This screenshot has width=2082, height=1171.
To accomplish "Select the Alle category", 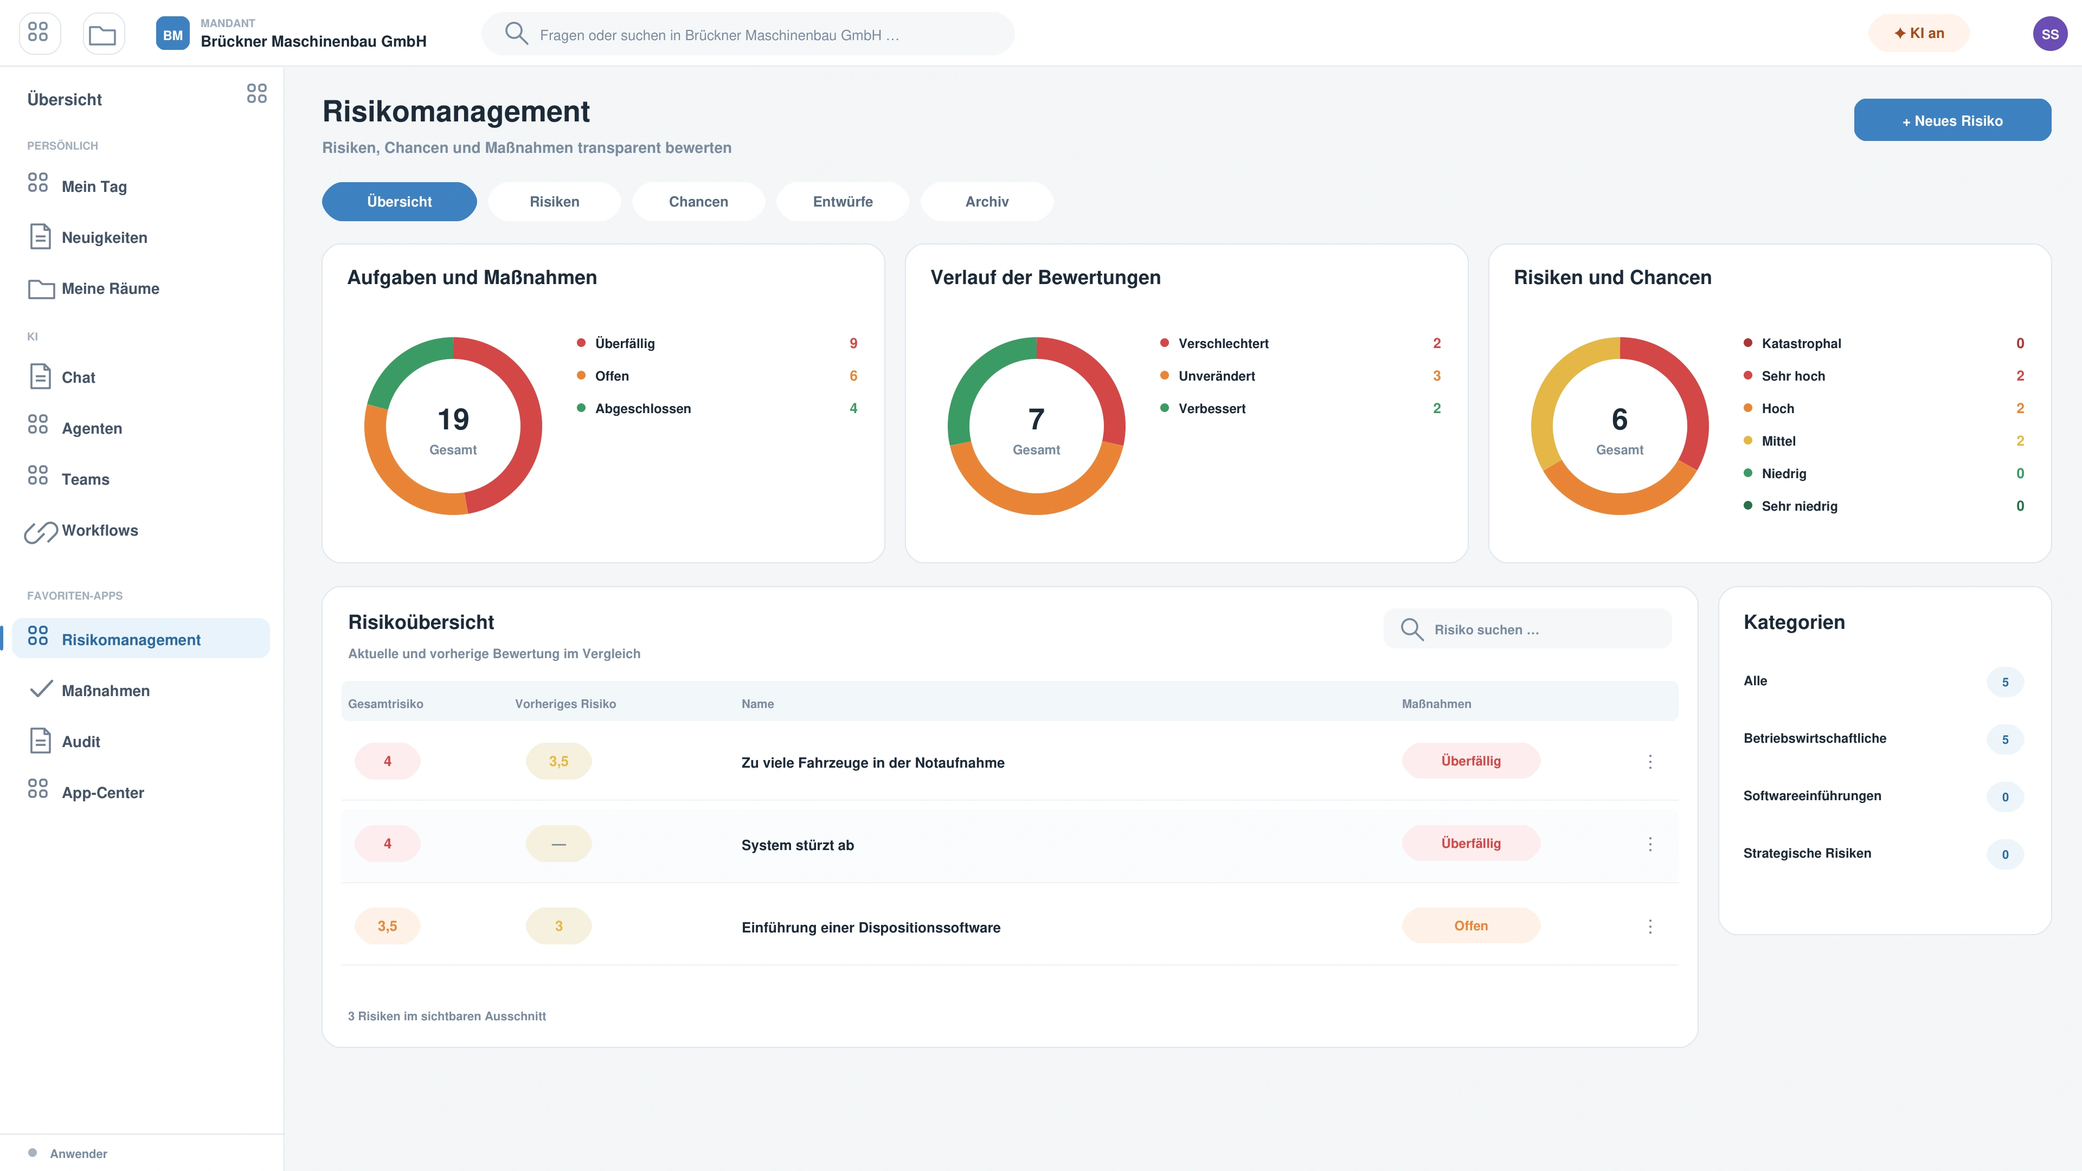I will (1884, 682).
